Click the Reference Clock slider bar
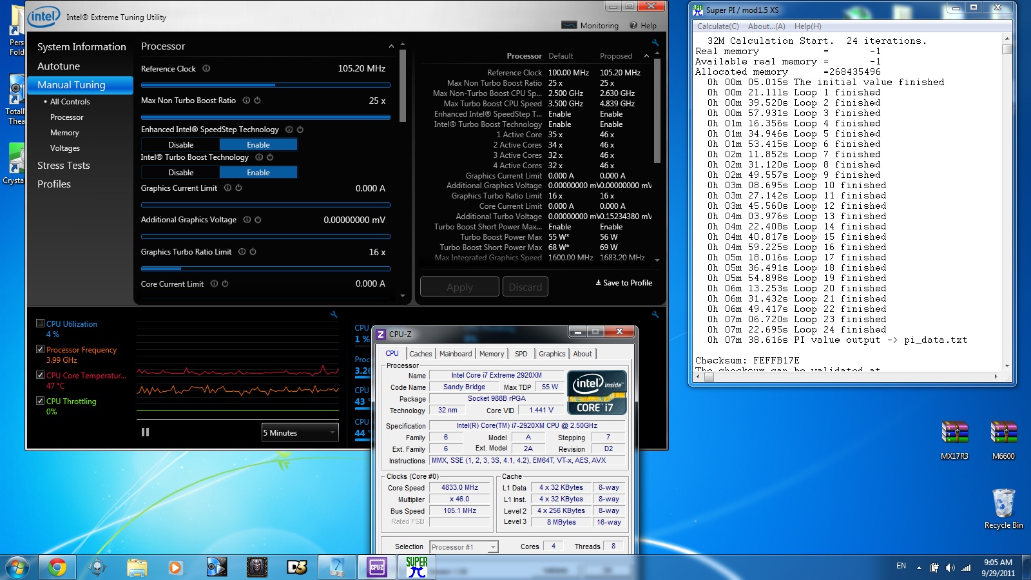 tap(265, 85)
